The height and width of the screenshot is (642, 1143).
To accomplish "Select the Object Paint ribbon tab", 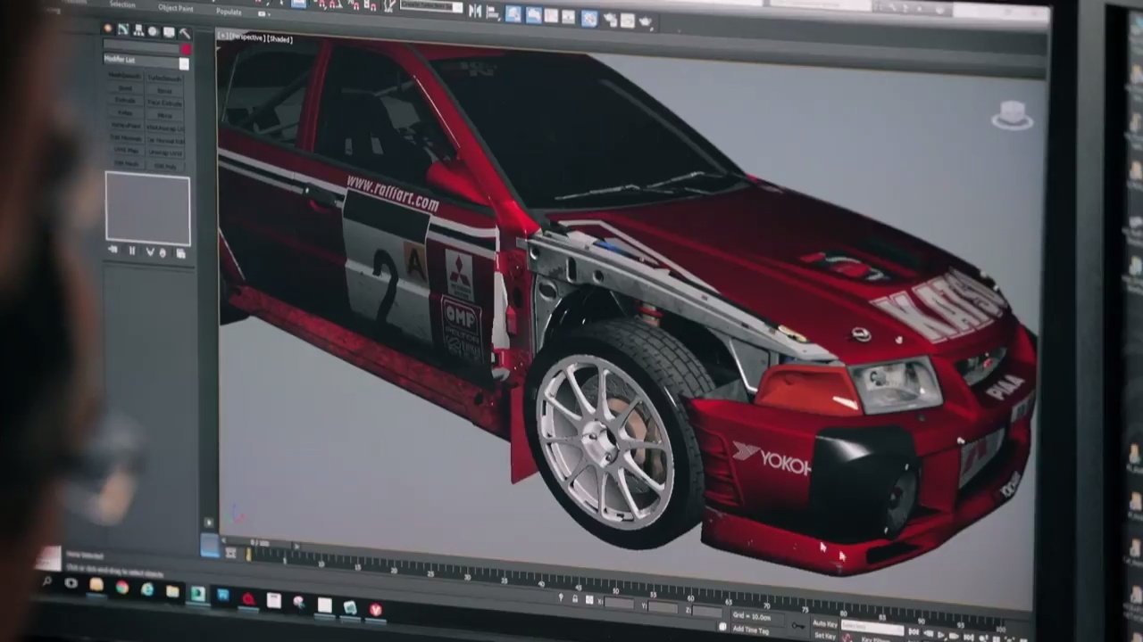I will [176, 8].
